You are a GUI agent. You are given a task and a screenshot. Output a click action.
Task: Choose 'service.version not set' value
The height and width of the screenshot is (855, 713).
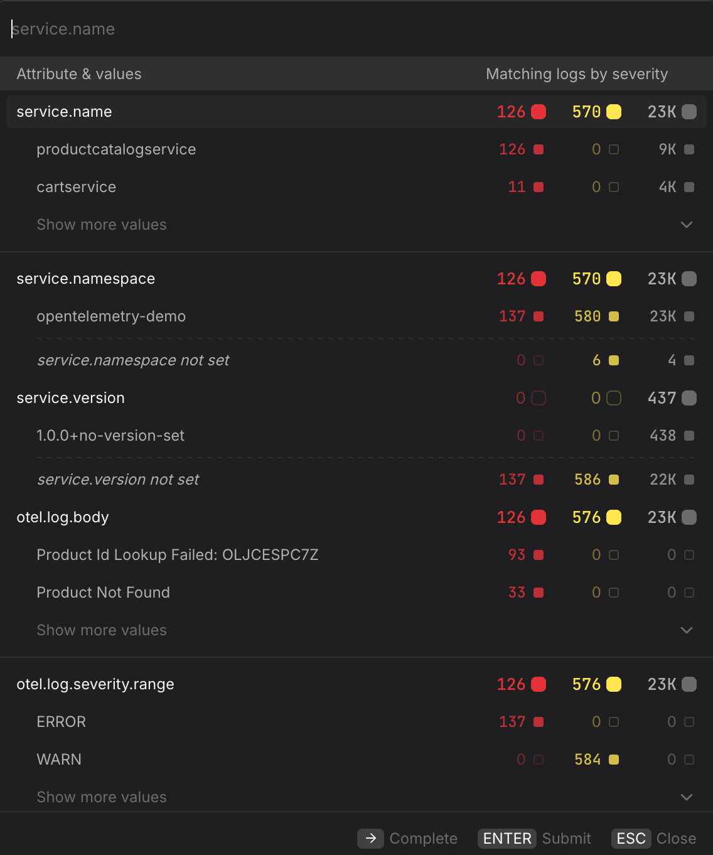(x=118, y=480)
